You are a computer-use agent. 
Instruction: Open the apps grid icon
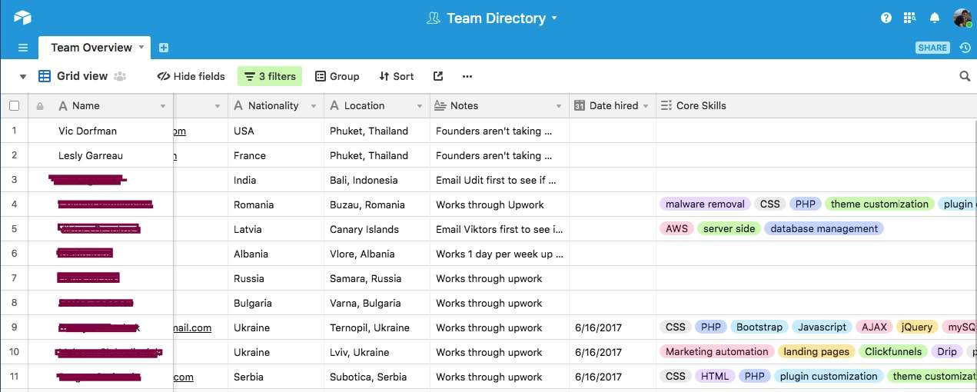(910, 18)
